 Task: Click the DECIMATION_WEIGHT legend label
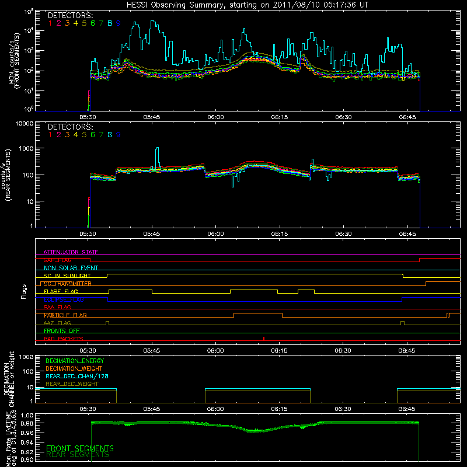(74, 368)
